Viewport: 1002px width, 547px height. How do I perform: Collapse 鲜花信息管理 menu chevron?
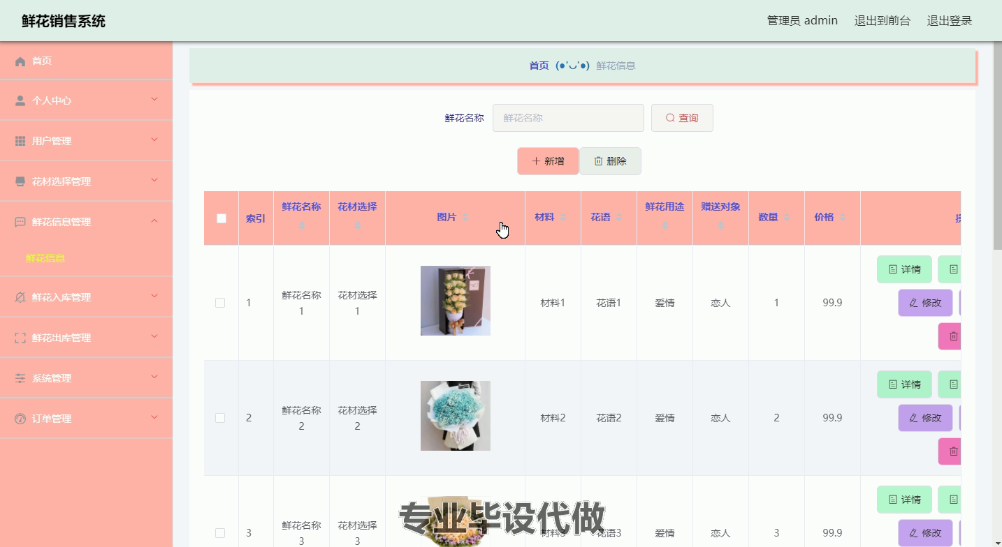pos(154,221)
